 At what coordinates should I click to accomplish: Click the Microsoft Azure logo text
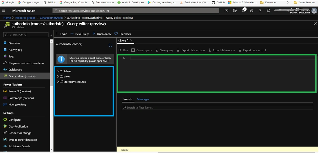pos(24,11)
